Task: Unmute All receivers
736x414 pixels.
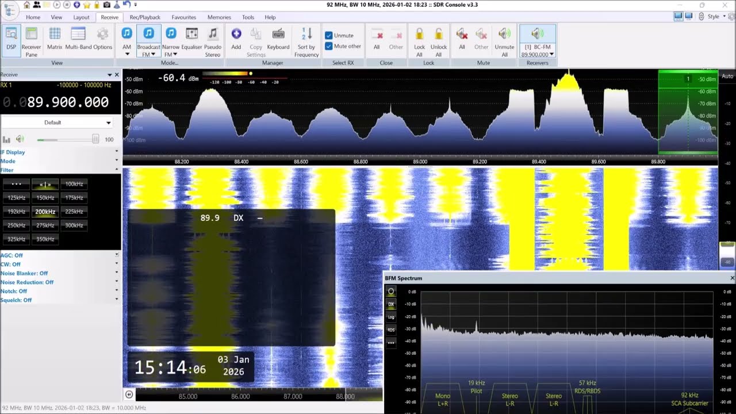Action: click(504, 41)
